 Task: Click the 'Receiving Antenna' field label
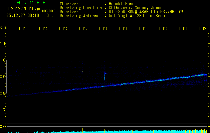click(80, 16)
